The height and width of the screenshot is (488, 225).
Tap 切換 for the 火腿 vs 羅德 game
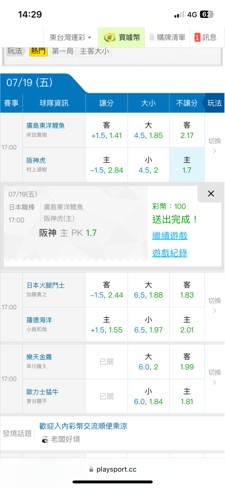click(215, 305)
